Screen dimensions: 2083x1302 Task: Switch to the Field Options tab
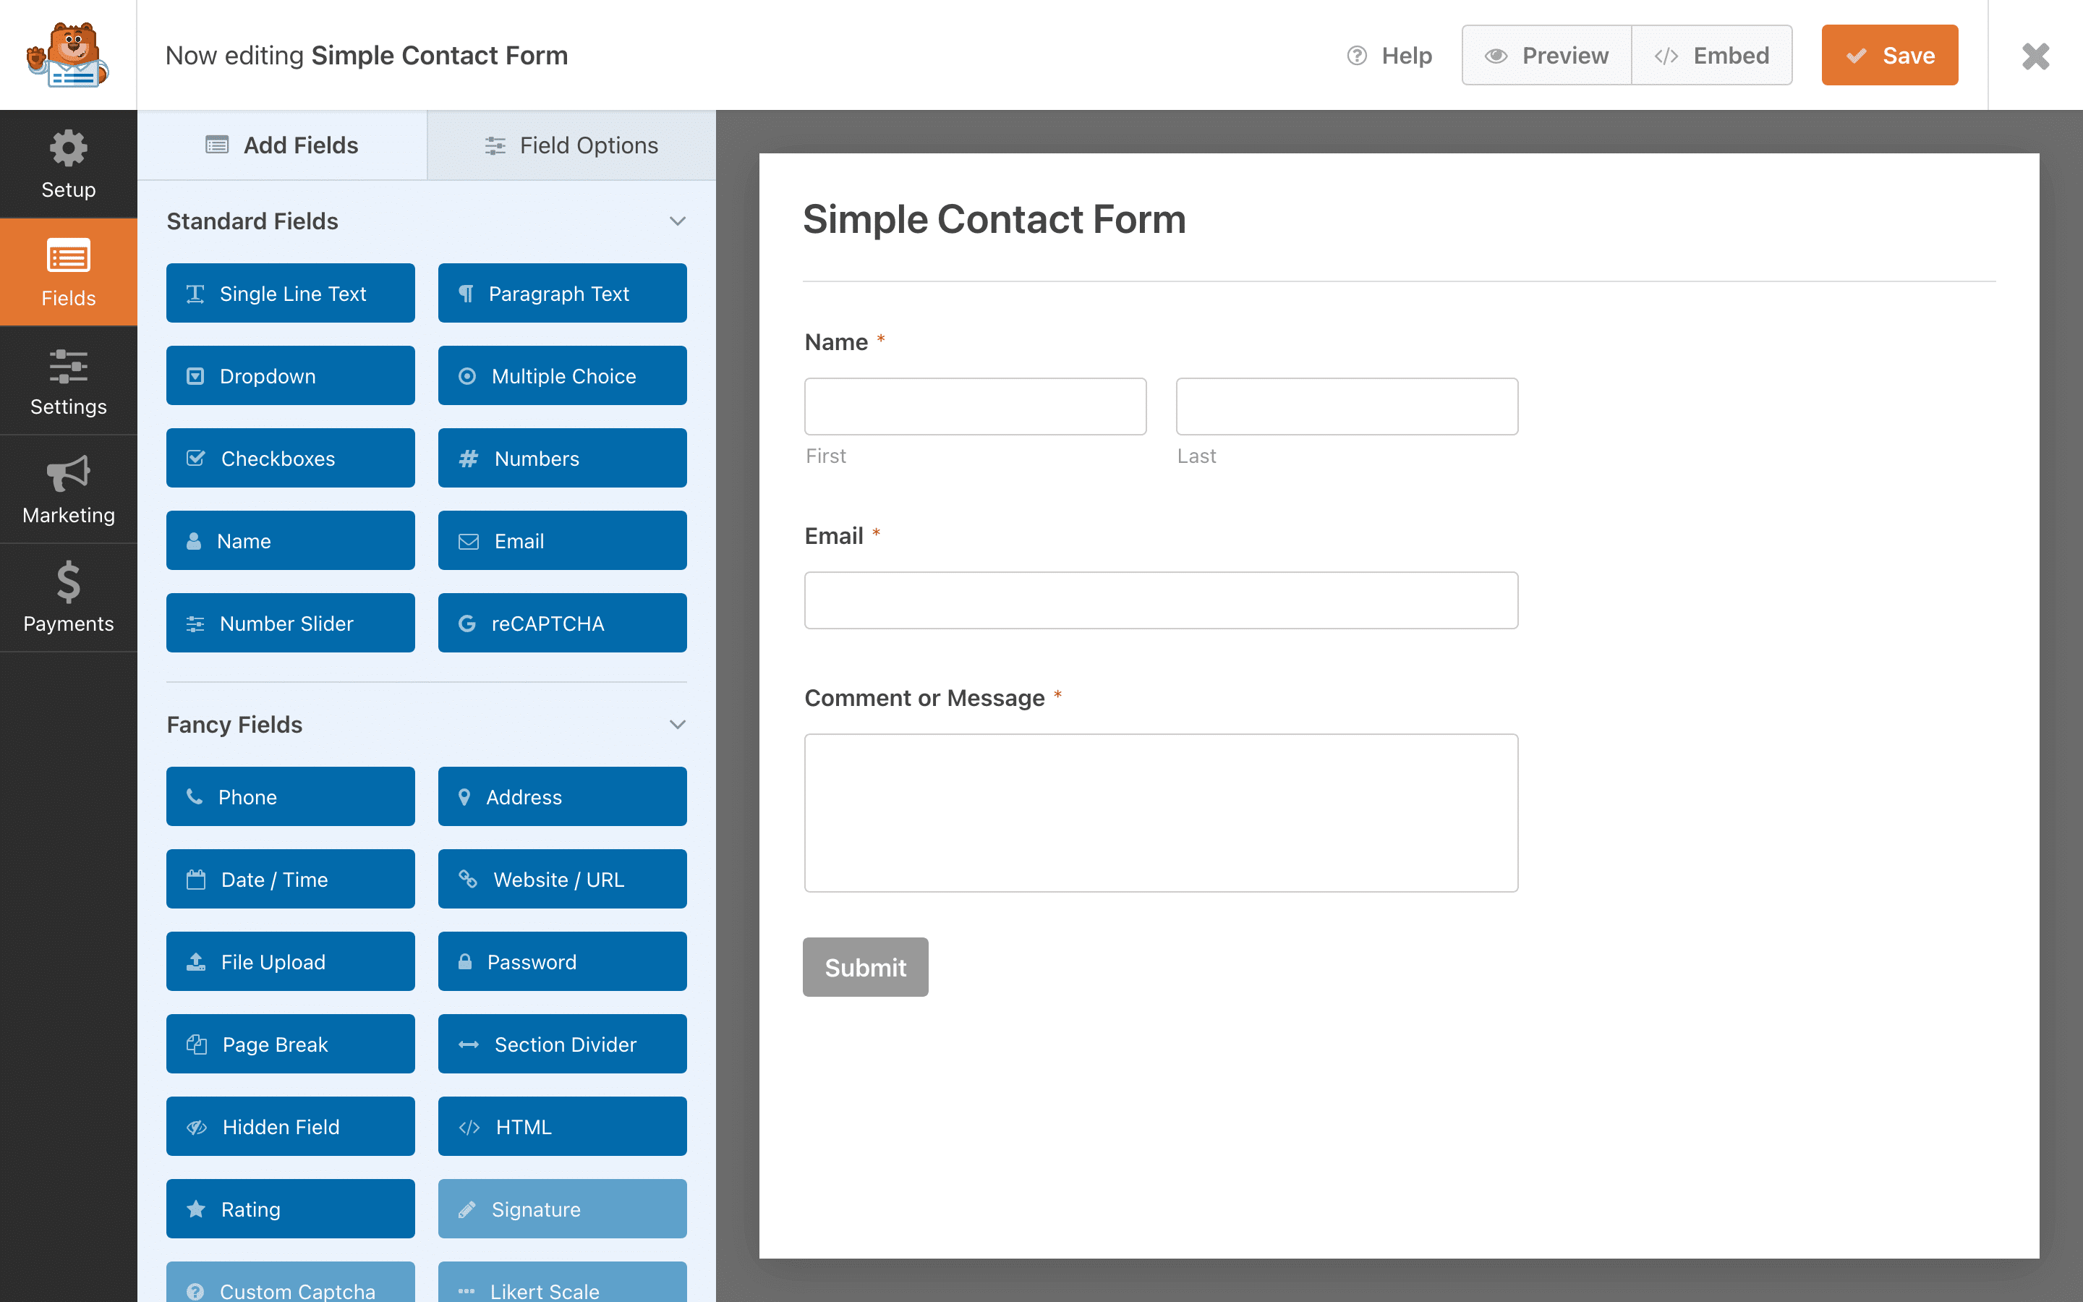tap(571, 145)
